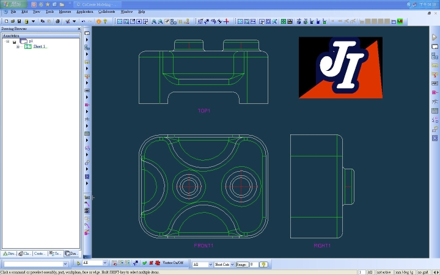Click the red X cancel icon
440x275 pixels.
click(x=151, y=263)
